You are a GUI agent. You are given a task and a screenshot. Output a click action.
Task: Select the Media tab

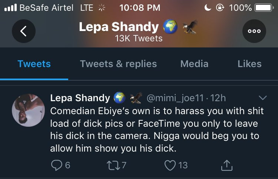click(x=195, y=64)
